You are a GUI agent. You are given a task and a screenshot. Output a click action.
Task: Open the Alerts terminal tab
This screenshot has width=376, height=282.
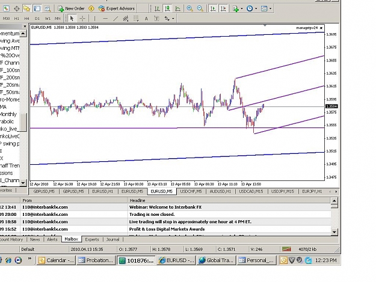[x=52, y=239]
